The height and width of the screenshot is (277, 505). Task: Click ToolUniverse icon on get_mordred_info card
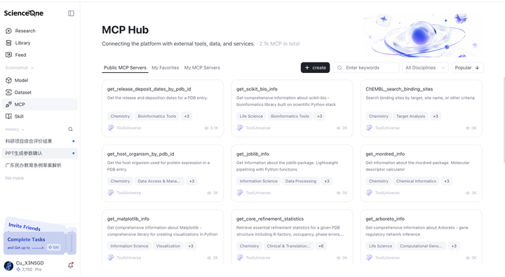click(369, 193)
